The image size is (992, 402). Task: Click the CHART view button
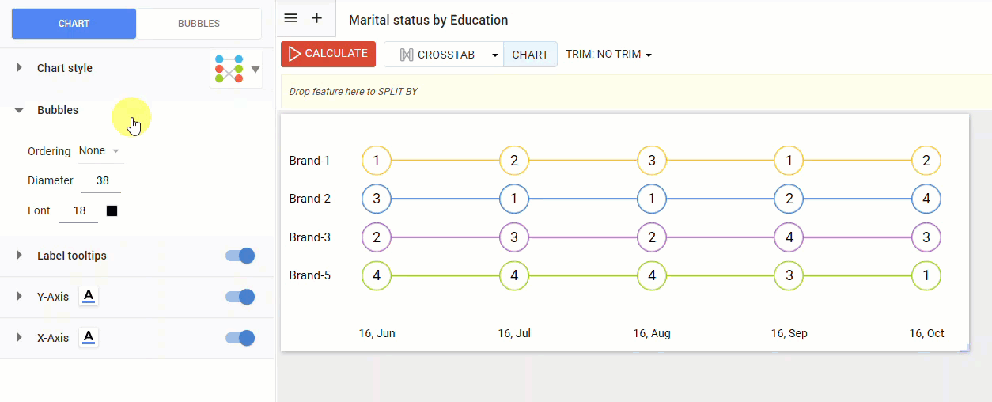[x=530, y=55]
